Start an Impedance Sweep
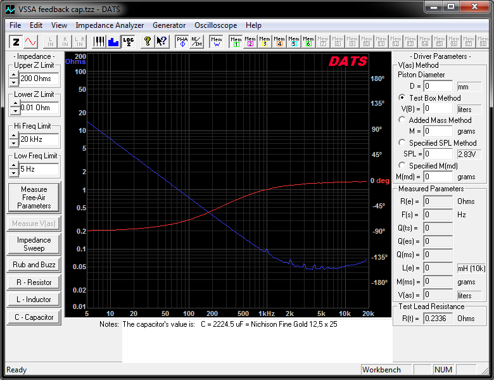Viewport: 494px width, 380px height. point(34,244)
